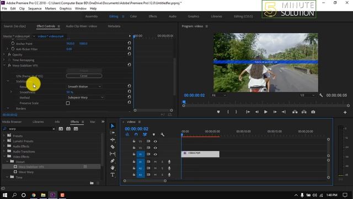
Task: Select the Pen tool
Action: 113,161
